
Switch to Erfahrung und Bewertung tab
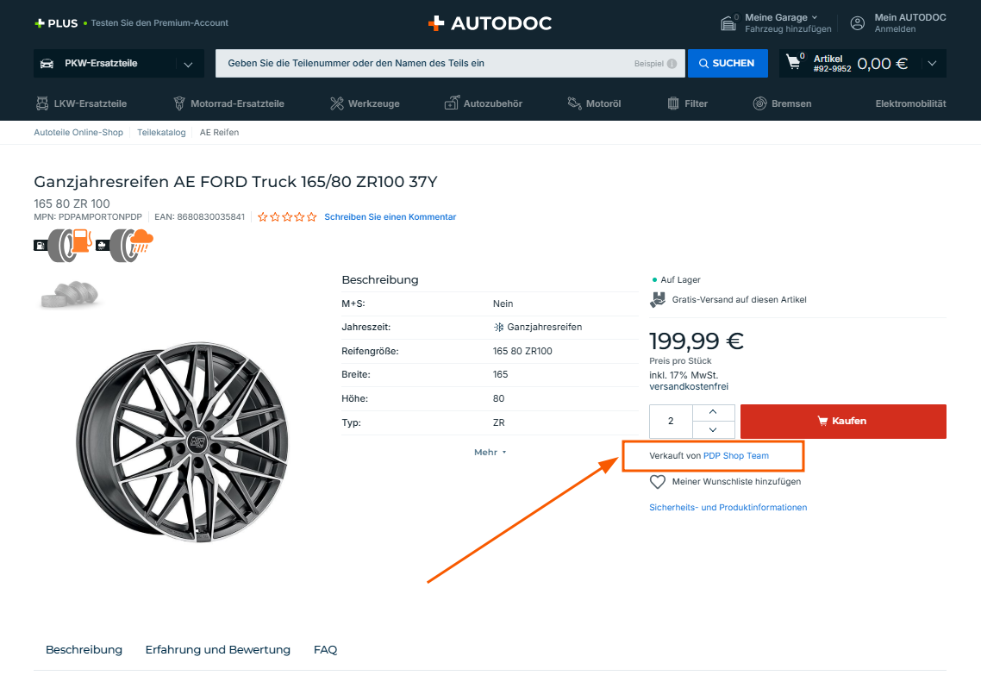point(217,649)
